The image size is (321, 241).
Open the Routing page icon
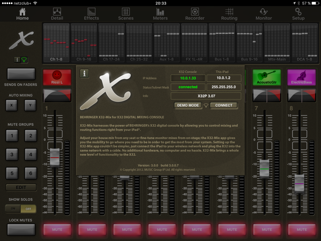pyautogui.click(x=229, y=12)
